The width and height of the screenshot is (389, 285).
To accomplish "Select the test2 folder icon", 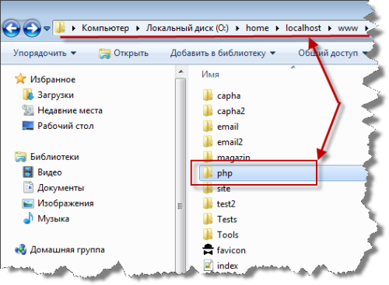I will click(x=208, y=203).
